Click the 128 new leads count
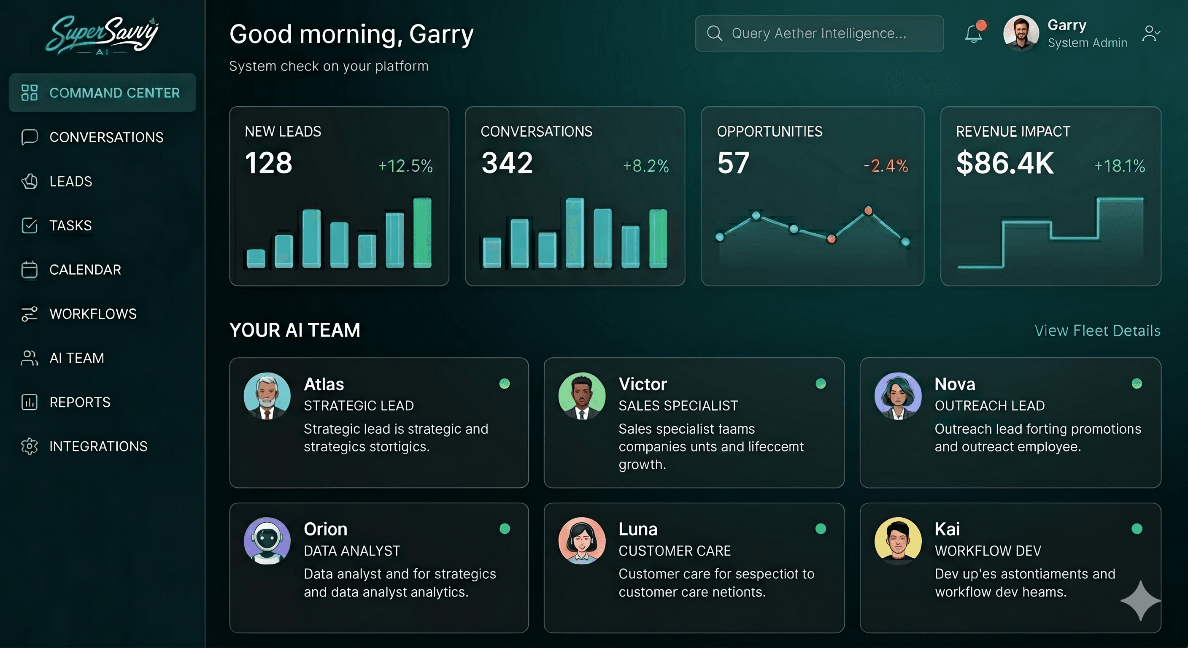This screenshot has height=648, width=1188. coord(268,163)
